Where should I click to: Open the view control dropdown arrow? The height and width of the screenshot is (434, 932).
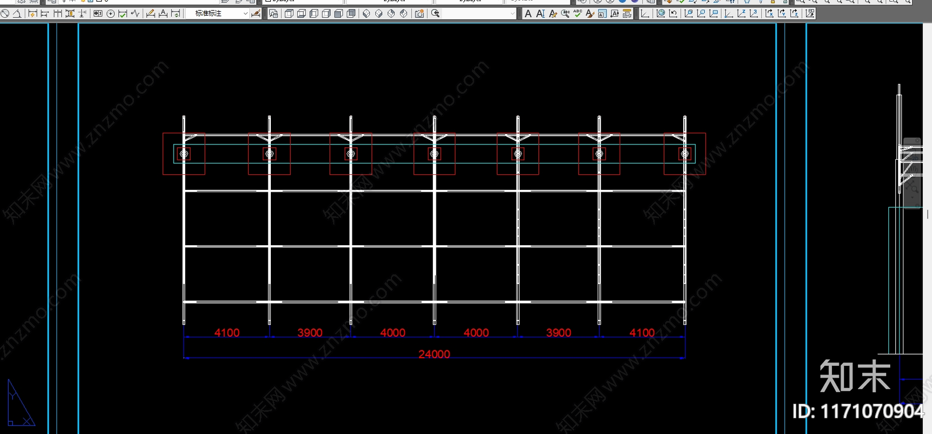coord(513,13)
